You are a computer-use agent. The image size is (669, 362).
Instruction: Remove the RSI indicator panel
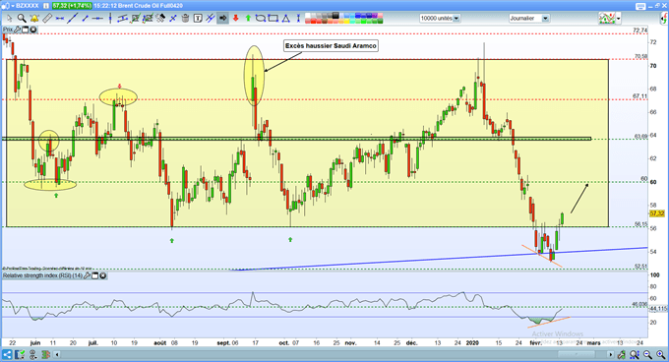(x=102, y=275)
